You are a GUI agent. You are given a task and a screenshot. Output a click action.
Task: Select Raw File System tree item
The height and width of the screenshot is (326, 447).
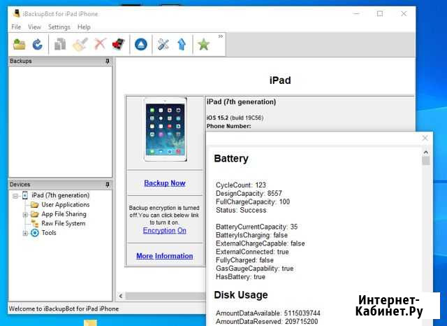pyautogui.click(x=64, y=224)
